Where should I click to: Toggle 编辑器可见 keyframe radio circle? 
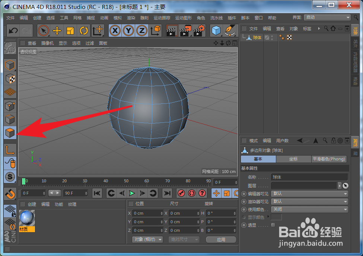coord(244,194)
